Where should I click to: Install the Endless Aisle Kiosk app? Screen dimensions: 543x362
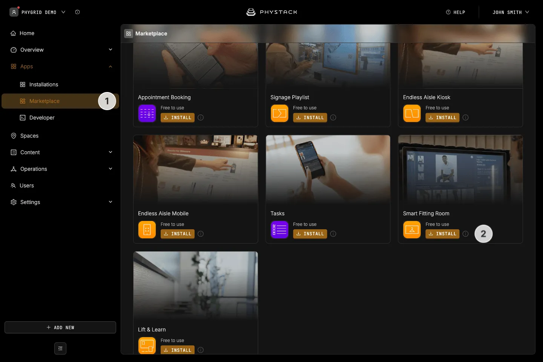442,118
